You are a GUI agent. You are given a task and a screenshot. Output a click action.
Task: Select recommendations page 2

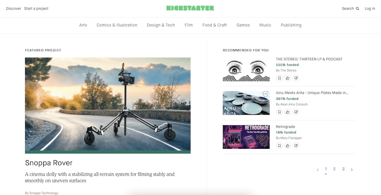334,169
